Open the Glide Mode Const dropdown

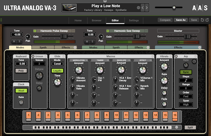(x=57, y=64)
